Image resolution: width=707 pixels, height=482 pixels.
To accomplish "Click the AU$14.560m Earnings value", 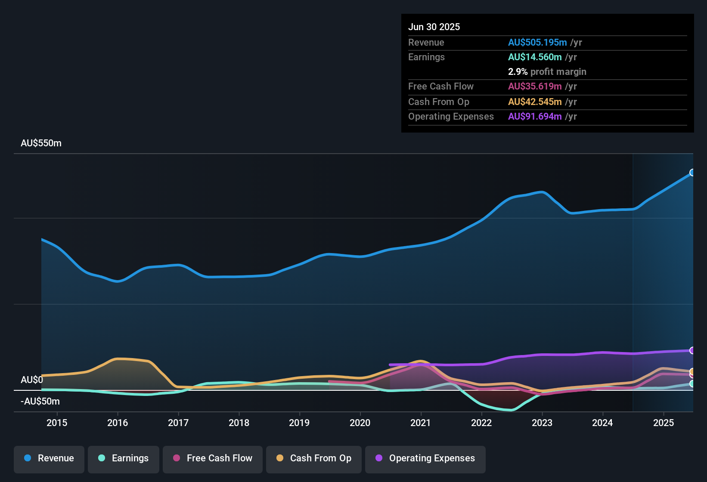I will 535,57.
